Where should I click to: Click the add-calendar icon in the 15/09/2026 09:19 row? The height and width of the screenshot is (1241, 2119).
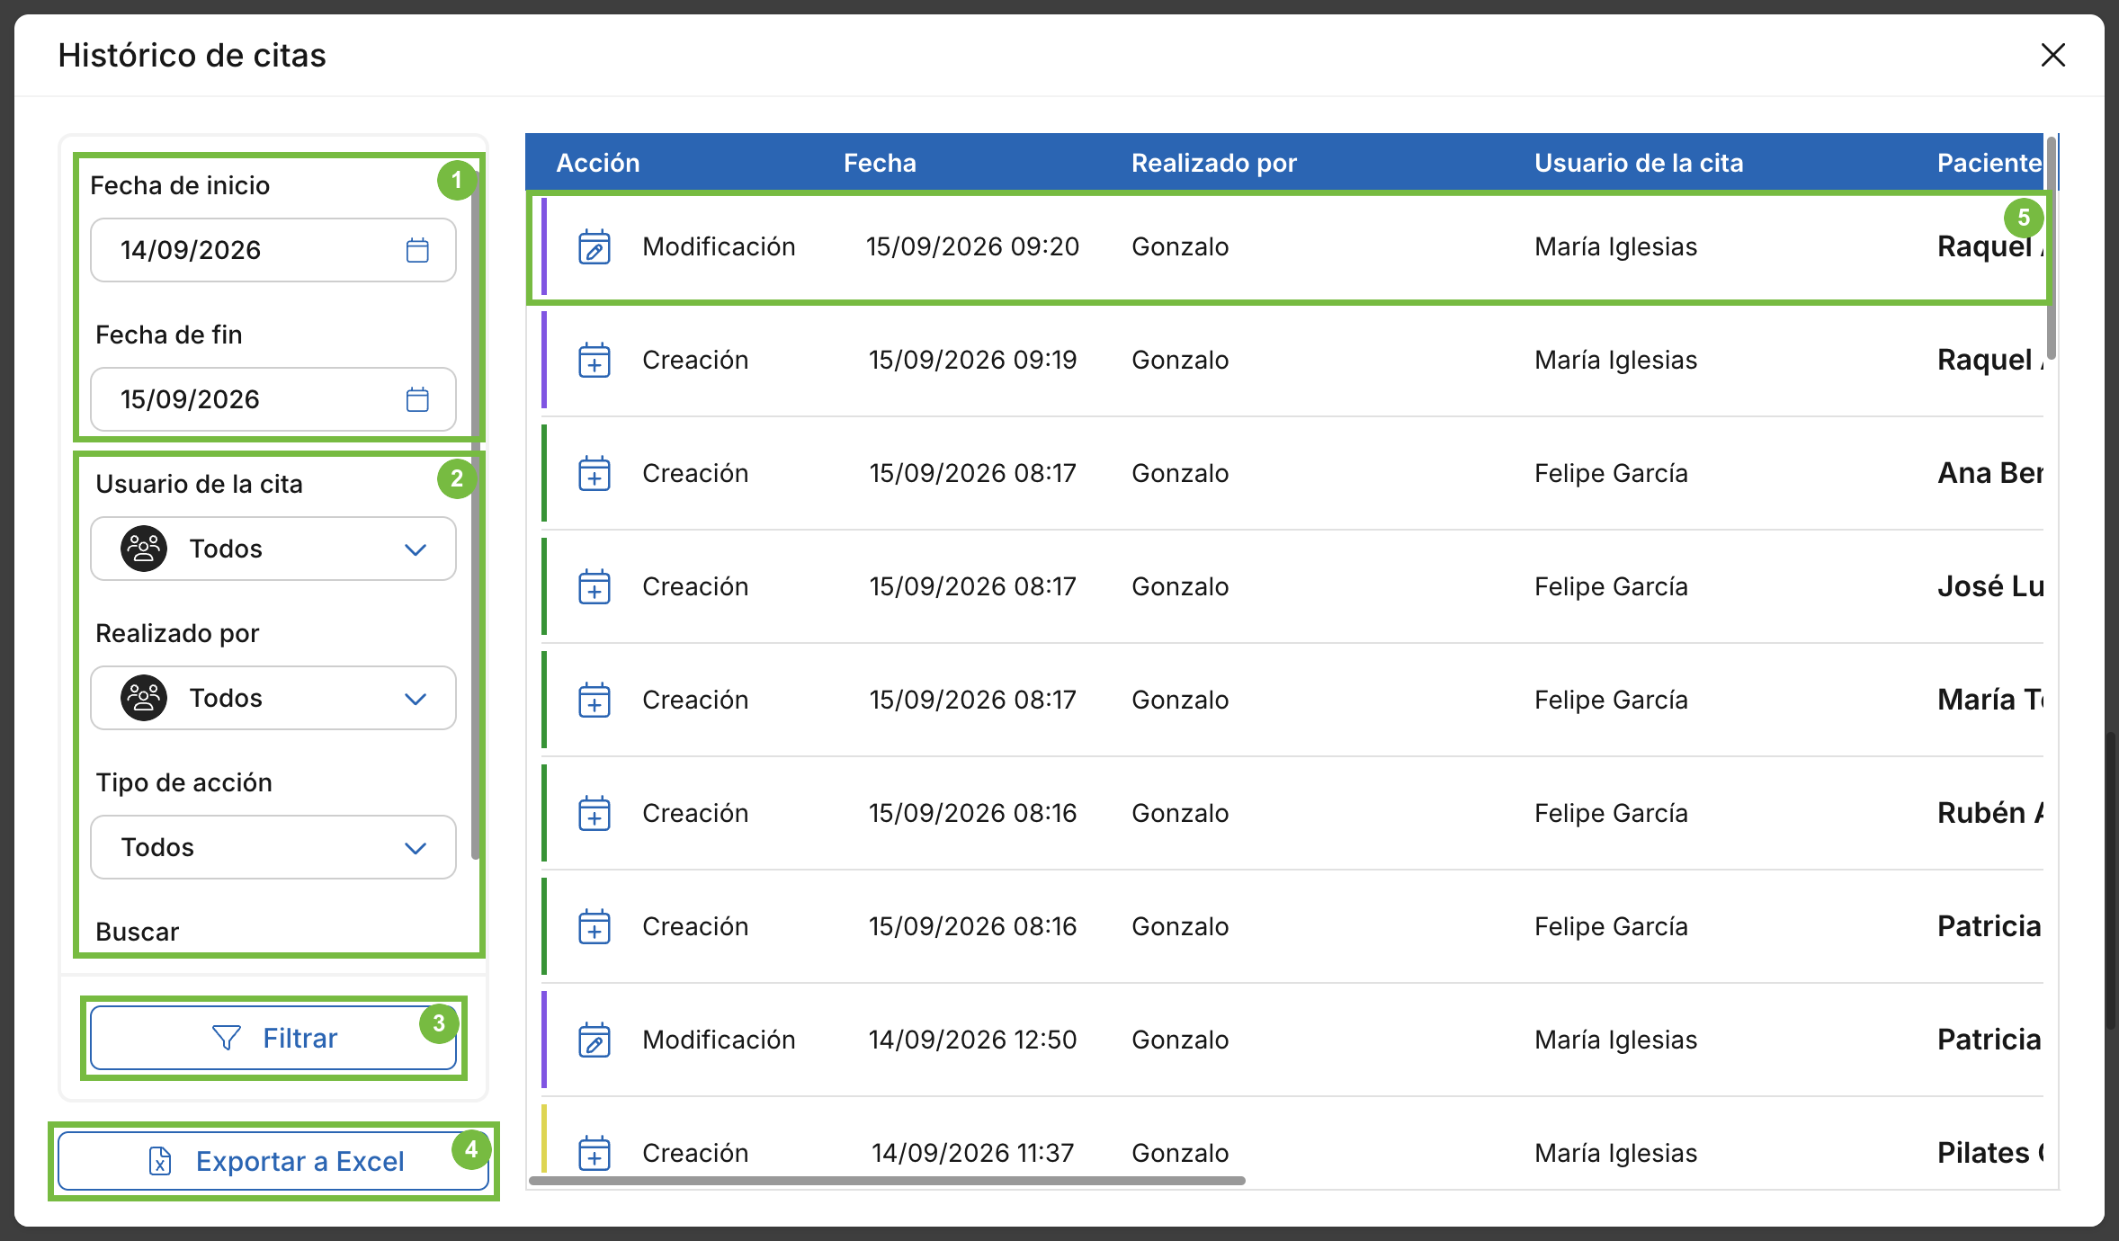595,361
